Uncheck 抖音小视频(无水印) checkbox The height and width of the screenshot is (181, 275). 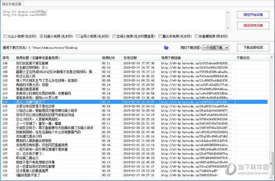pyautogui.click(x=41, y=36)
